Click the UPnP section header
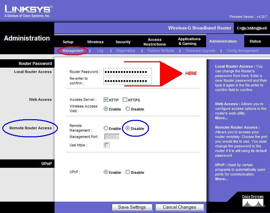 coord(47,164)
